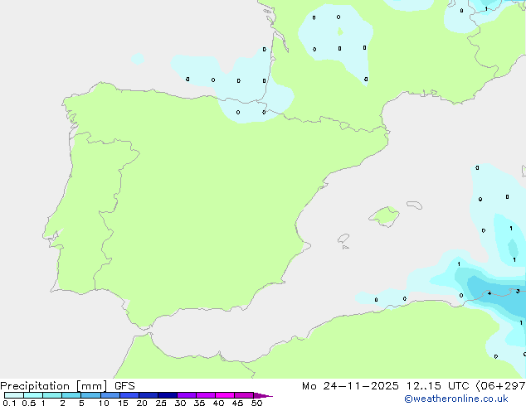Click the "25" legend scale label
This screenshot has width=526, height=406.
point(161,403)
